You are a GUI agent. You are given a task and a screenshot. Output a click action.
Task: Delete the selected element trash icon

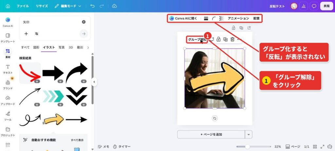click(233, 39)
